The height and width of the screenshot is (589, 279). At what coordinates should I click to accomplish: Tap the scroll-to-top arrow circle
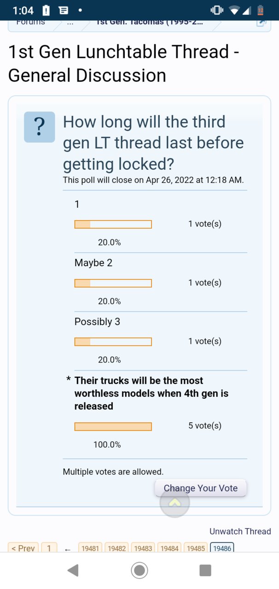[174, 502]
